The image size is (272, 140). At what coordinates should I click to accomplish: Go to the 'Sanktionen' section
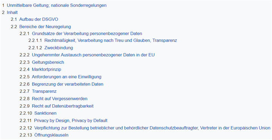coord(45,113)
